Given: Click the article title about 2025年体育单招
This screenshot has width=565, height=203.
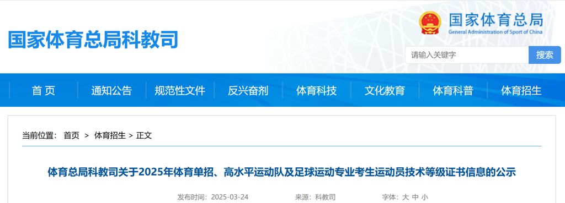Looking at the screenshot, I should coord(282,172).
